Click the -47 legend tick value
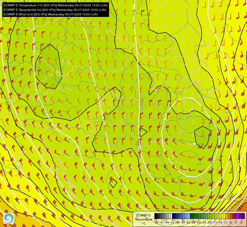Viewport: 247px width, 227px height. coord(162,222)
